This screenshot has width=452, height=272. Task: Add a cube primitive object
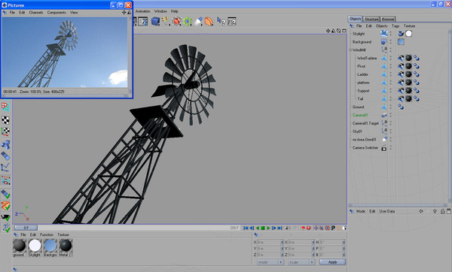(x=156, y=21)
